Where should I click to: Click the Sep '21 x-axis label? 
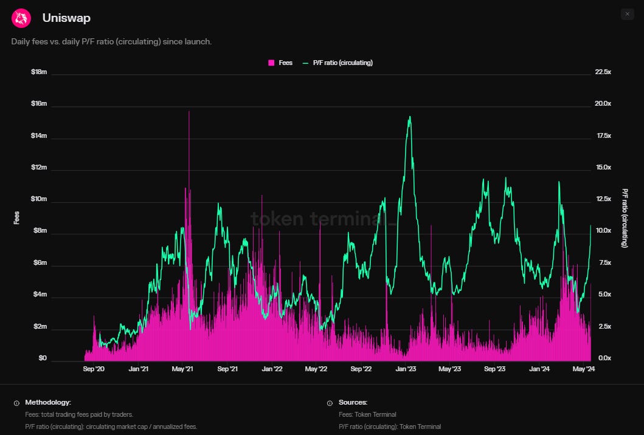[x=227, y=369]
